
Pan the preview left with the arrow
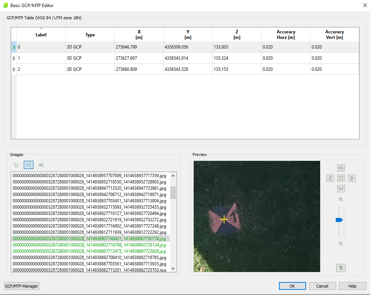pyautogui.click(x=331, y=178)
